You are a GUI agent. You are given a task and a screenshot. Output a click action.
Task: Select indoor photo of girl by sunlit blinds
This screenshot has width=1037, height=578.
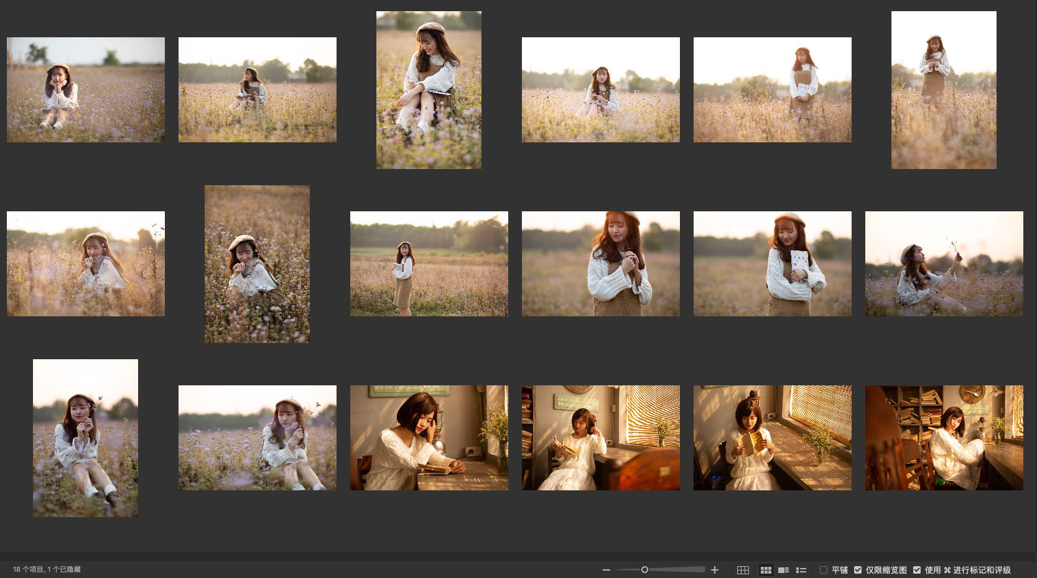[772, 438]
